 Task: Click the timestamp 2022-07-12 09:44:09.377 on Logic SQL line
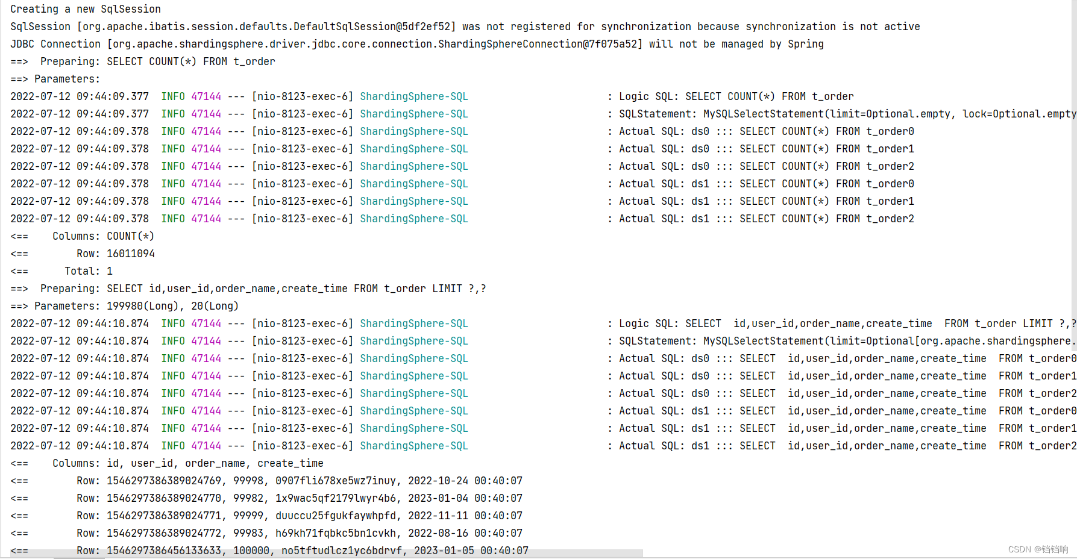tap(80, 96)
